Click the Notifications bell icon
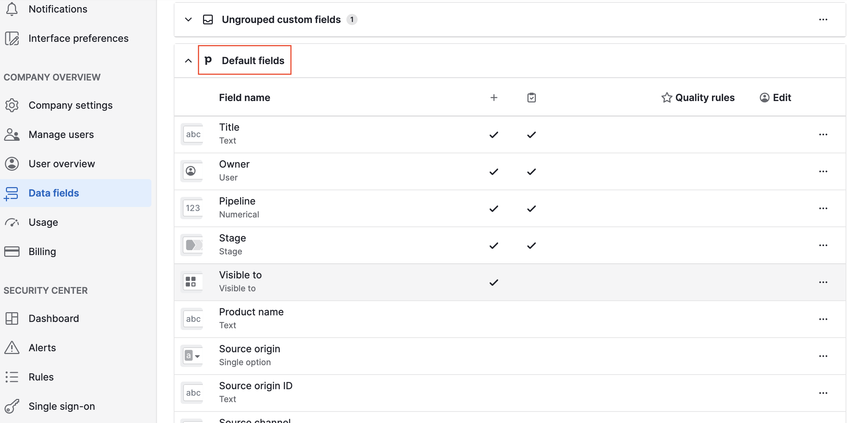Screen dimensions: 847x423 click(x=12, y=9)
